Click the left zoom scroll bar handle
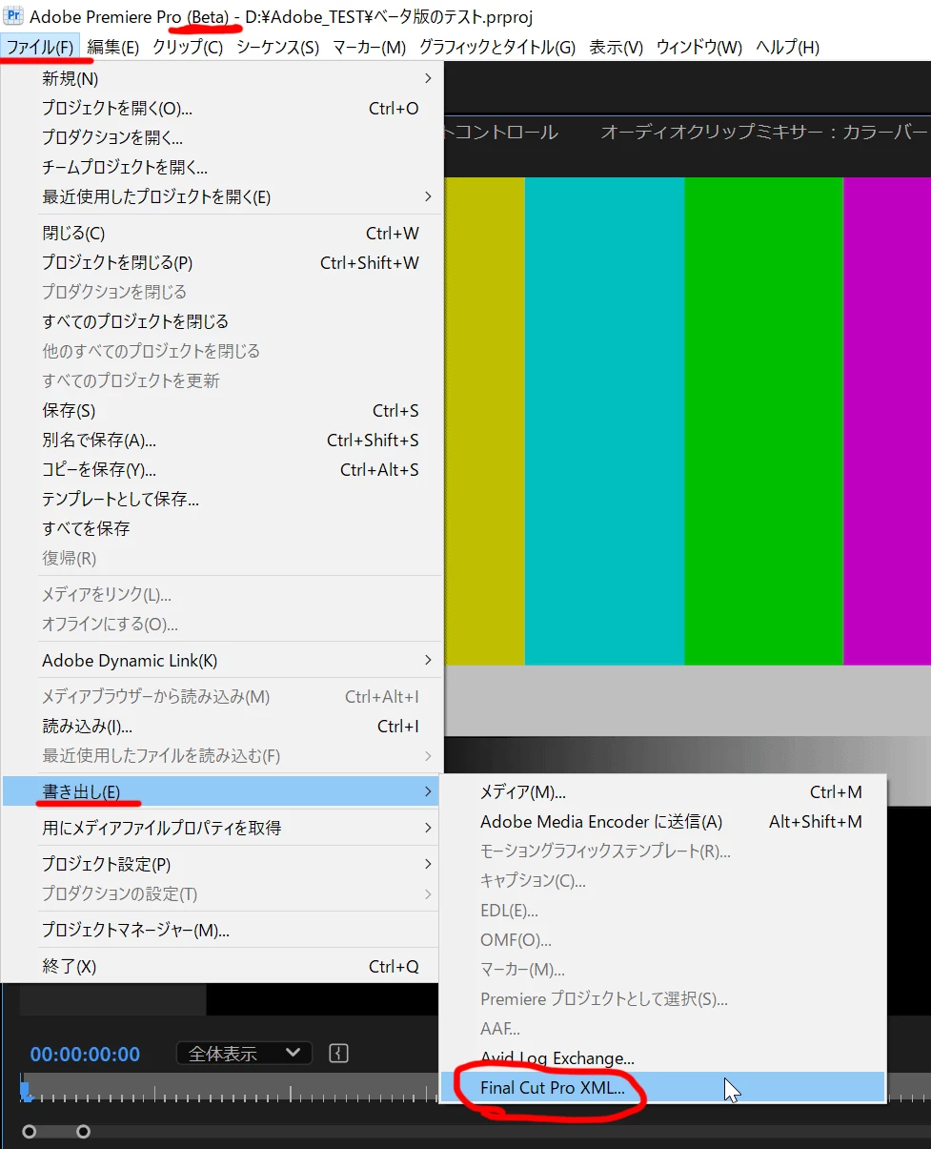The width and height of the screenshot is (931, 1149). (30, 1131)
